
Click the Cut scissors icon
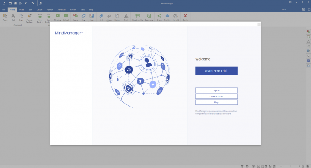[13, 16]
